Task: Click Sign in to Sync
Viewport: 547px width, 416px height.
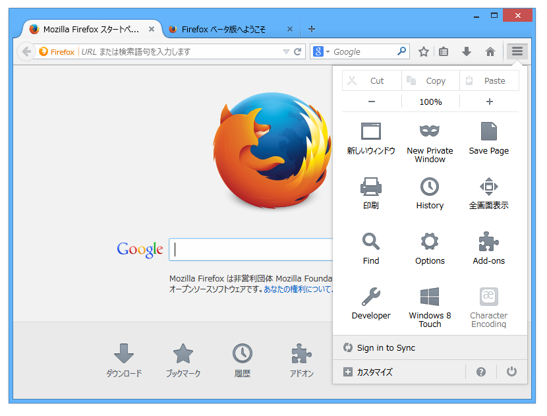Action: point(386,347)
